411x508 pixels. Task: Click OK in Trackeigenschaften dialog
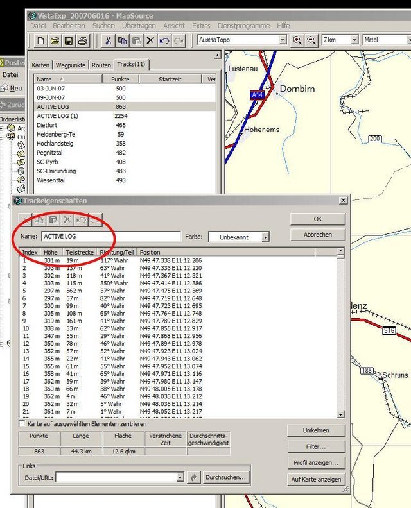318,219
